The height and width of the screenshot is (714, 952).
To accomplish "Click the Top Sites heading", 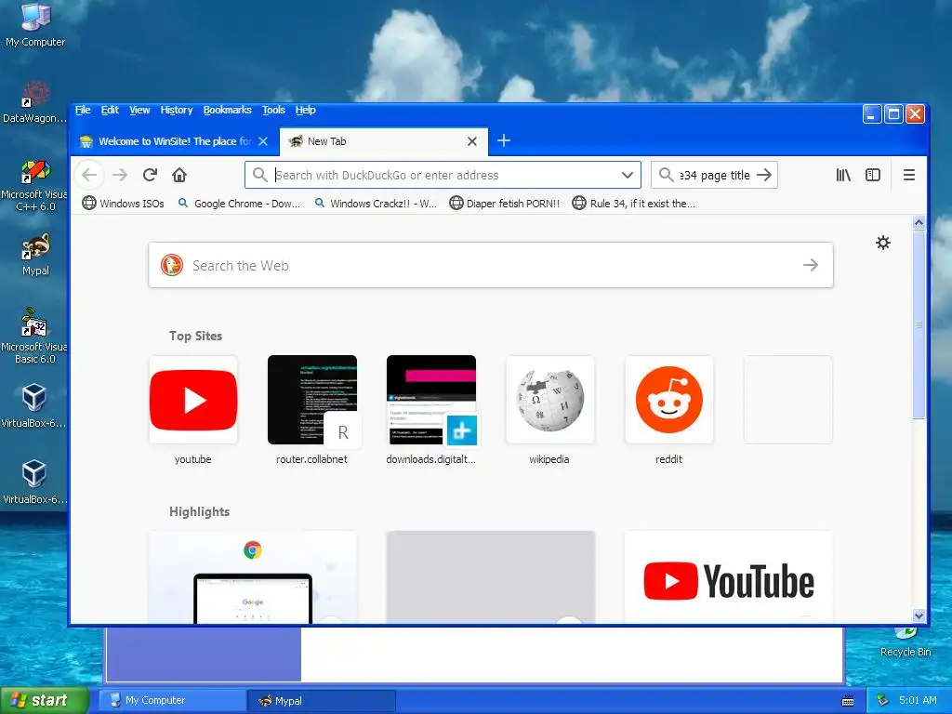I will (x=195, y=336).
